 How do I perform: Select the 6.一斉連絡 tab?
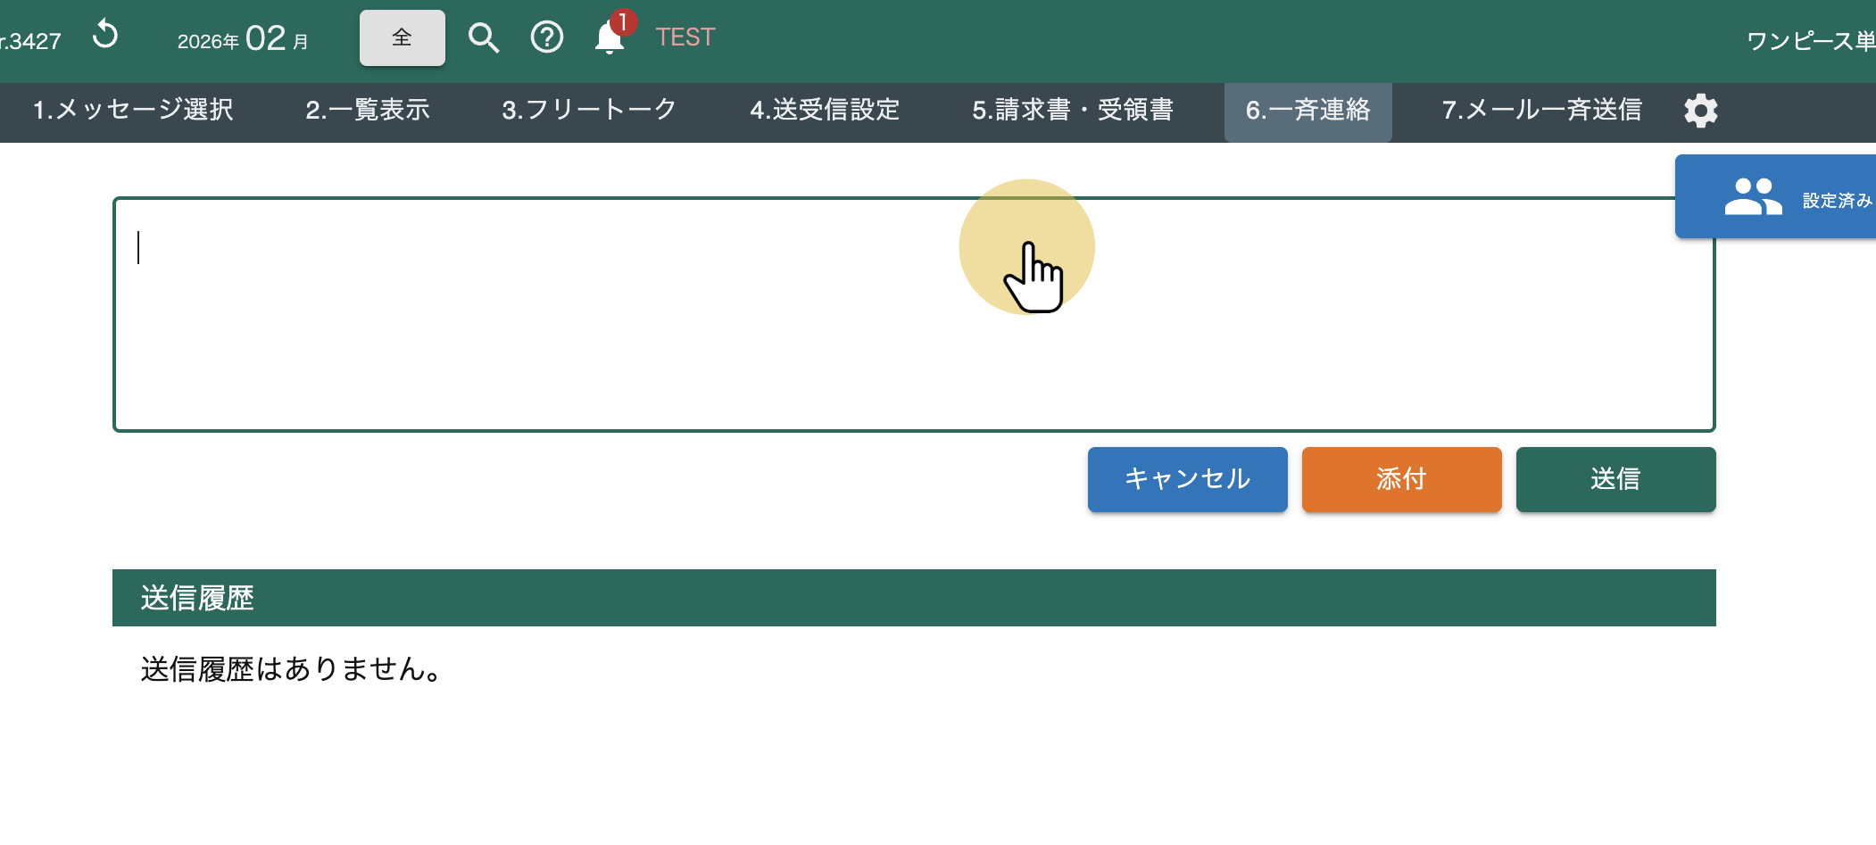1307,111
